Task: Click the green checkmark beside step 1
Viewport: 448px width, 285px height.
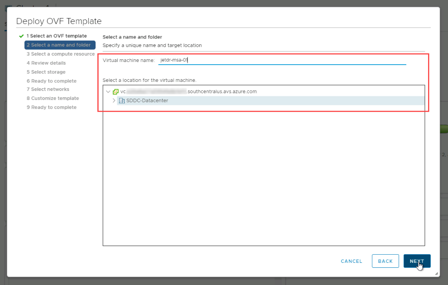Action: click(21, 36)
